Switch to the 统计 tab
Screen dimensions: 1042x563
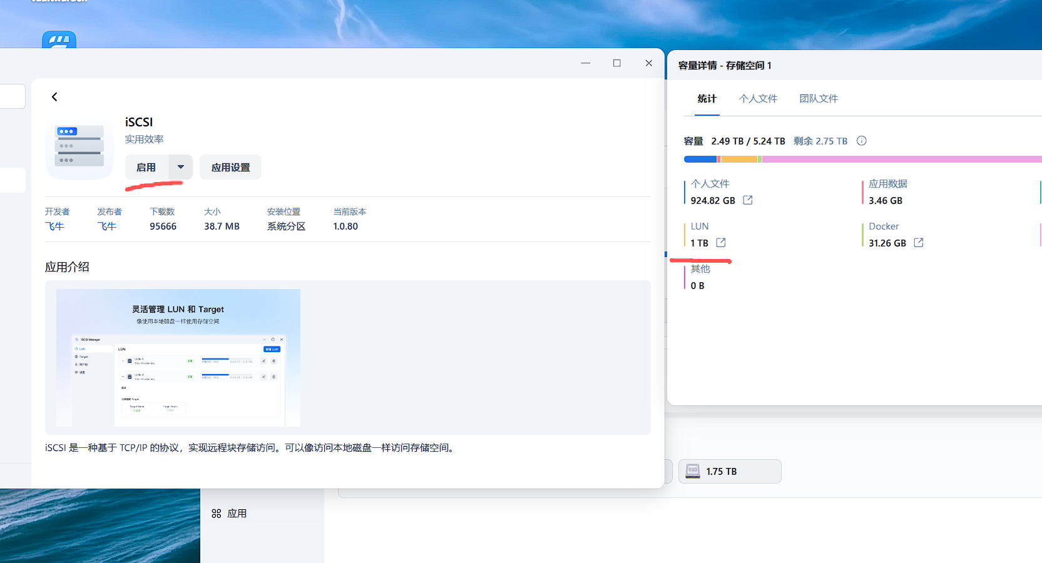[707, 99]
